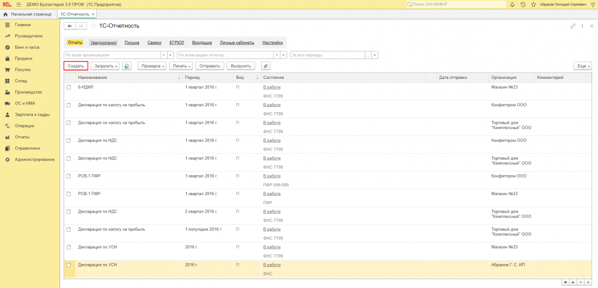Viewport: 598px width, 288px height.
Task: Open Склад section in sidebar
Action: [x=21, y=81]
